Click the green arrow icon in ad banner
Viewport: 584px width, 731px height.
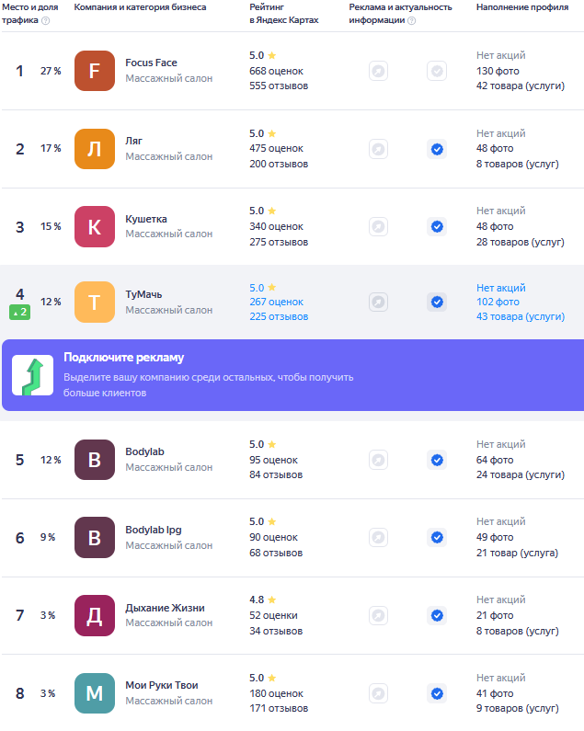33,375
